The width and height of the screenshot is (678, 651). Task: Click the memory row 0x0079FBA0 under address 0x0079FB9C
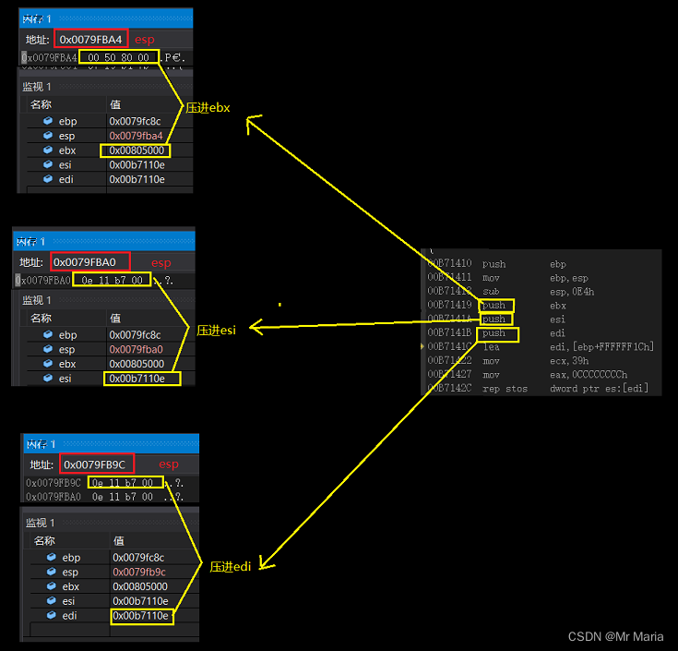[103, 497]
